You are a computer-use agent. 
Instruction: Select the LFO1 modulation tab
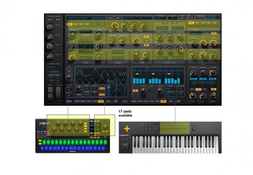pyautogui.click(x=89, y=102)
